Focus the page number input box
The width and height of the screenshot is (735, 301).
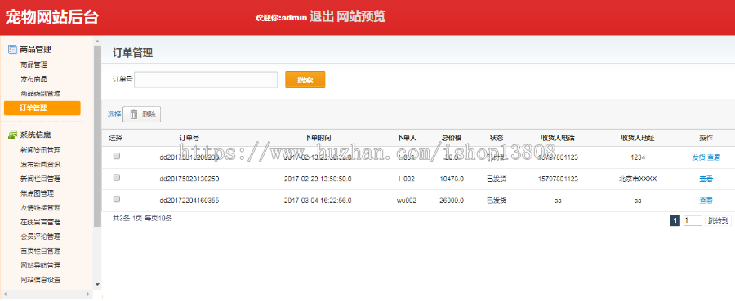coord(693,221)
